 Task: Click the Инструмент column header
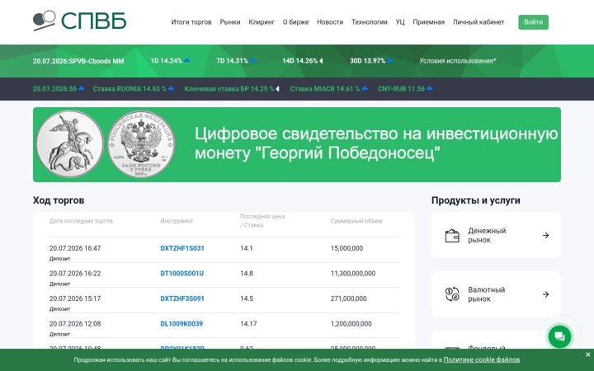click(177, 221)
